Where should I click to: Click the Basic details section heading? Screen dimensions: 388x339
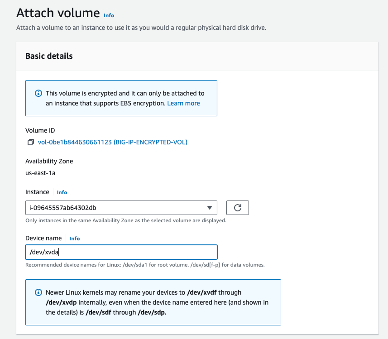pos(49,56)
